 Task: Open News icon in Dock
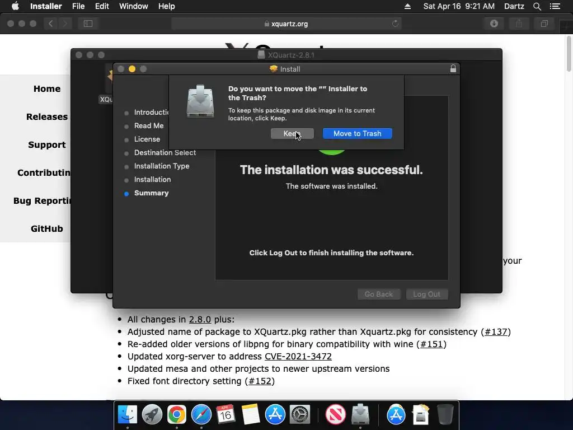click(336, 415)
